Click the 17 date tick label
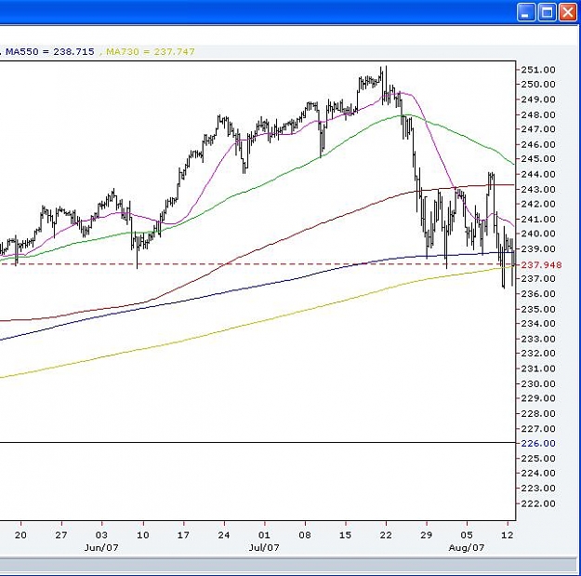The height and width of the screenshot is (576, 581). tap(183, 535)
